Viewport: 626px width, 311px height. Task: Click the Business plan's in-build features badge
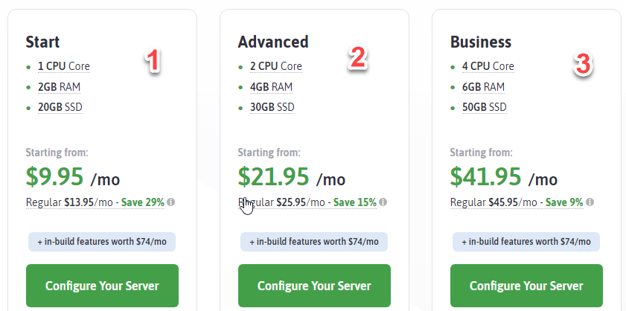(x=526, y=242)
